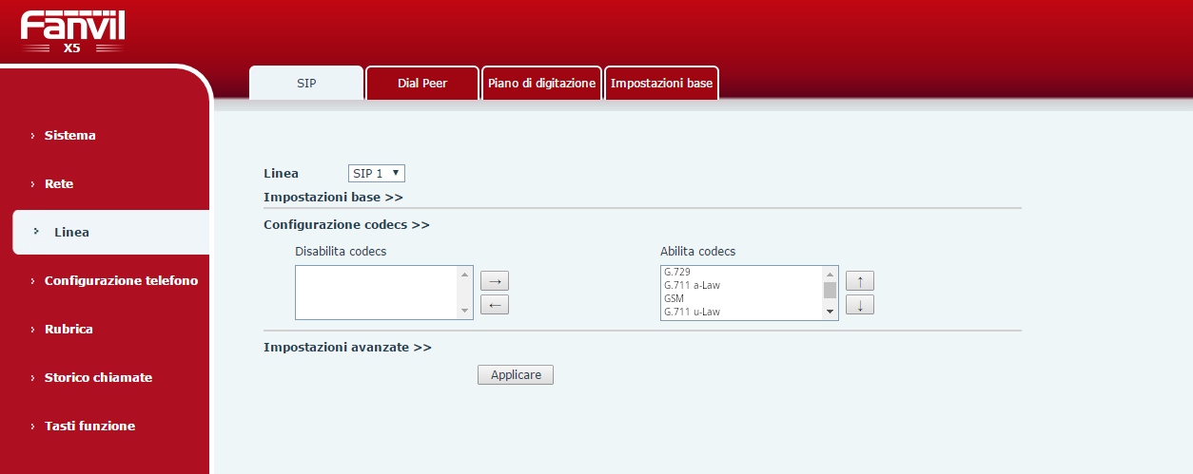The height and width of the screenshot is (474, 1193).
Task: Switch to the Dial Peer tab
Action: coord(422,83)
